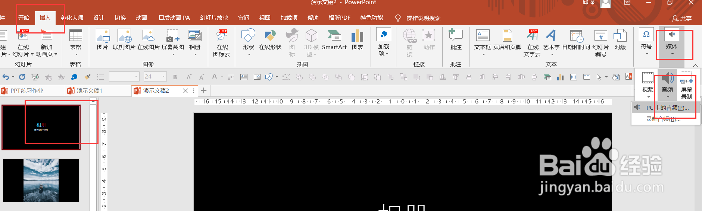The width and height of the screenshot is (702, 211).
Task: Expand the 形状 dropdown arrow
Action: coord(249,55)
